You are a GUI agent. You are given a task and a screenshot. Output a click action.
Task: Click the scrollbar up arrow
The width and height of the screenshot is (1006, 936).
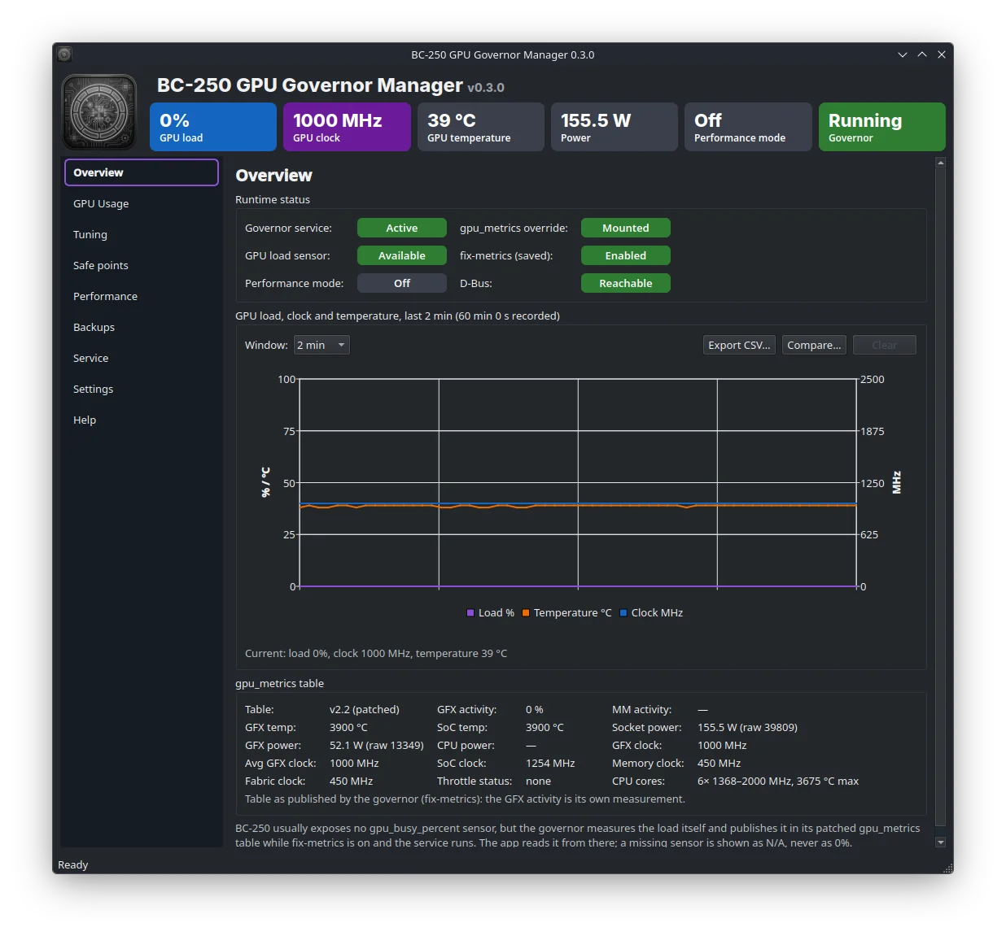pos(941,163)
